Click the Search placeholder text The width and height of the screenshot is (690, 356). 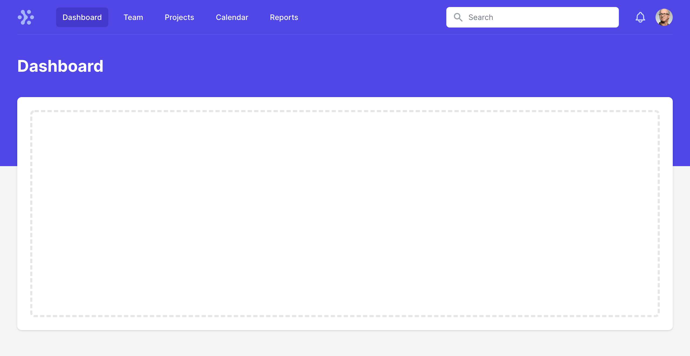pyautogui.click(x=481, y=17)
